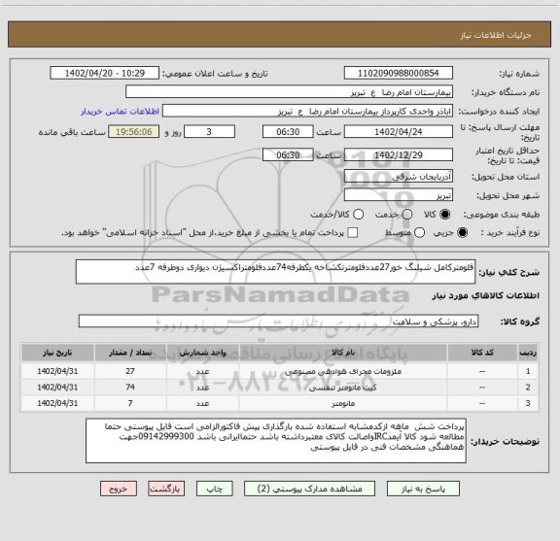Image resolution: width=560 pixels, height=541 pixels.
Task: Click the نام کالا column header
Action: point(343,353)
